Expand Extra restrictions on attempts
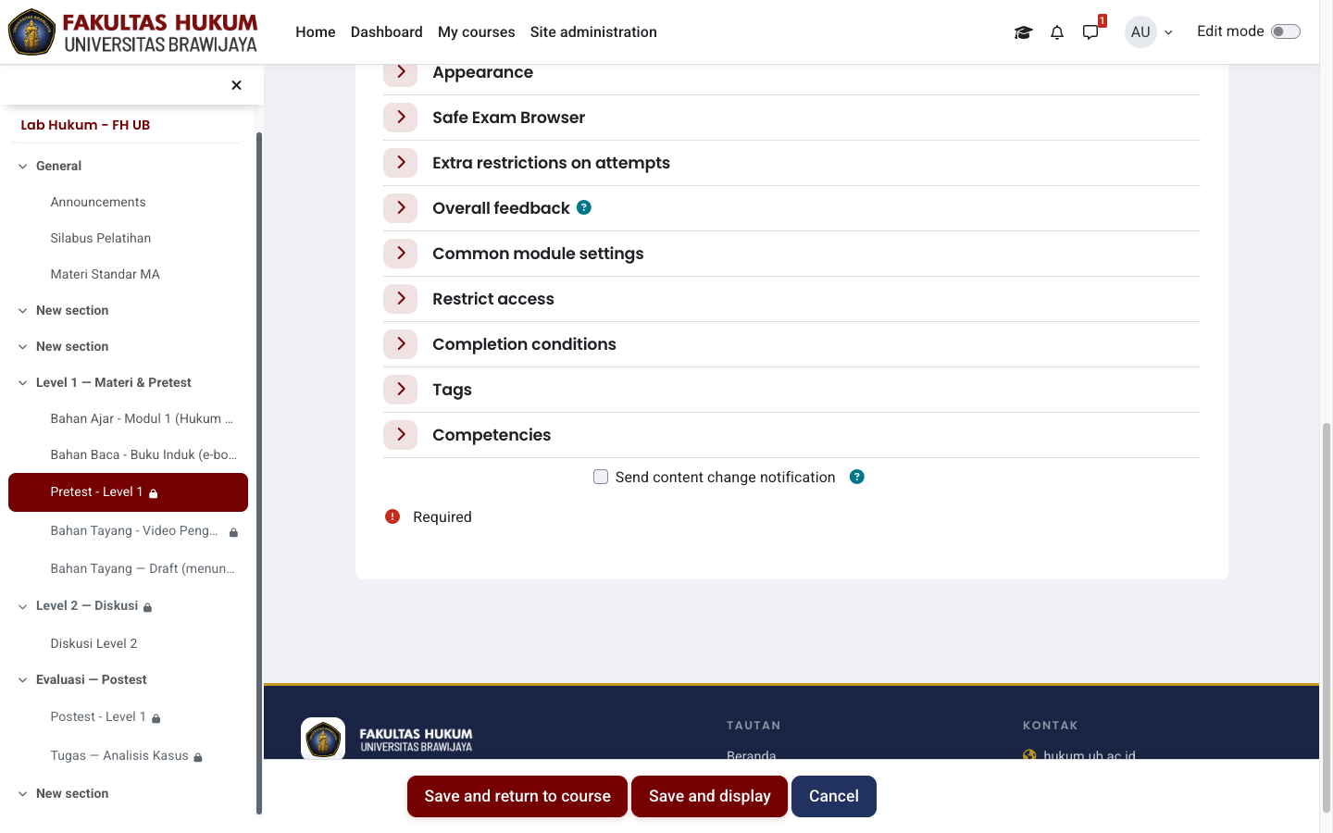 pos(401,162)
